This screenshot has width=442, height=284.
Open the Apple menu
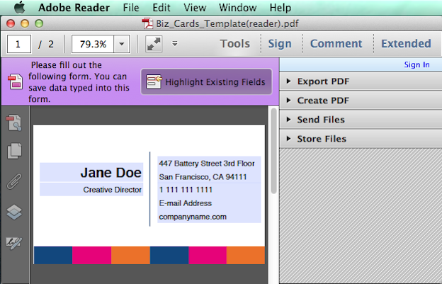19,8
